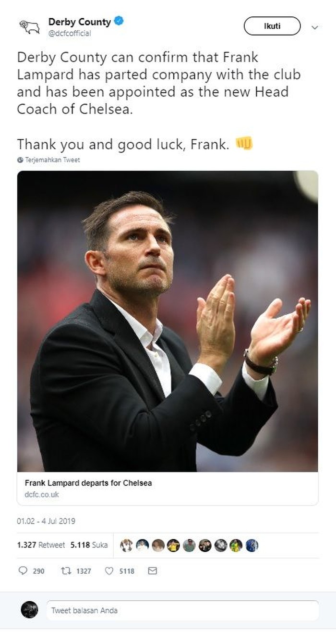The width and height of the screenshot is (336, 632).
Task: Toggle the heart like button
Action: [x=109, y=571]
